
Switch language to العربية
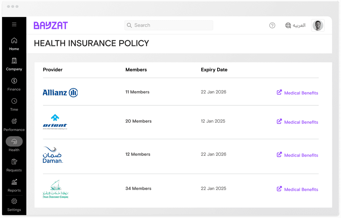point(299,26)
